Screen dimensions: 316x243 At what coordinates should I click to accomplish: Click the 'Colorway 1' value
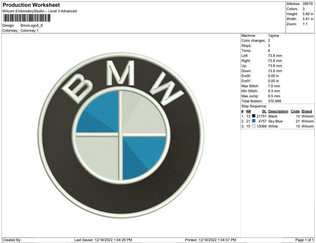point(29,31)
